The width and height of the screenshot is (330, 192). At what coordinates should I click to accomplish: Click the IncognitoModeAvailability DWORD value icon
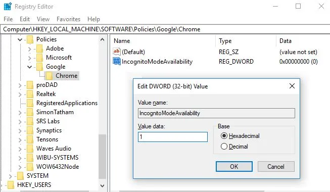[117, 61]
